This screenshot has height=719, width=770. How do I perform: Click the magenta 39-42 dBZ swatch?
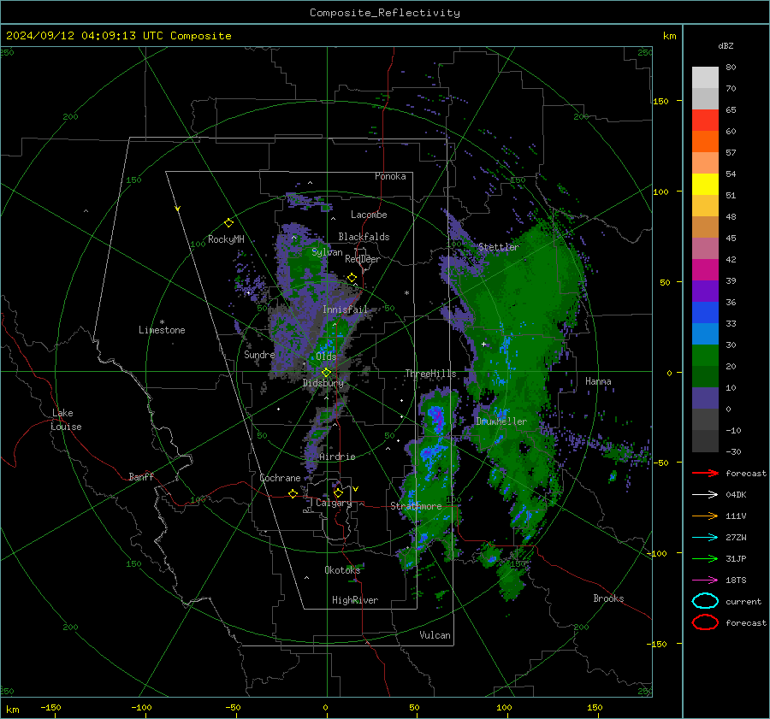[705, 270]
